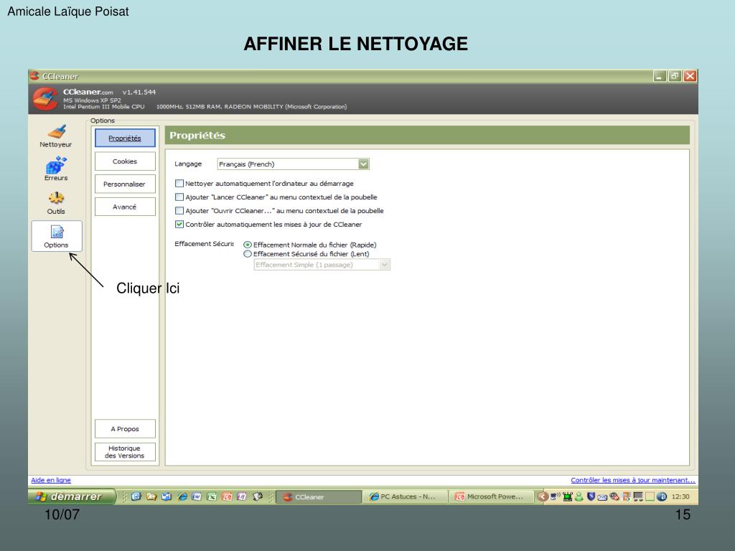The width and height of the screenshot is (735, 551).
Task: Open the Personnaliser options tab
Action: (x=125, y=184)
